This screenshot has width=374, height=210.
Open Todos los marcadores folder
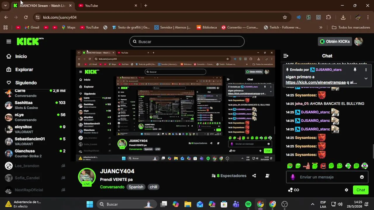351,27
